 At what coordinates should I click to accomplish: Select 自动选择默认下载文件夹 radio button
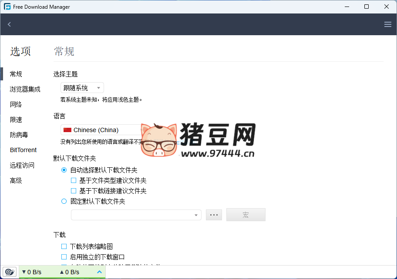pyautogui.click(x=64, y=170)
